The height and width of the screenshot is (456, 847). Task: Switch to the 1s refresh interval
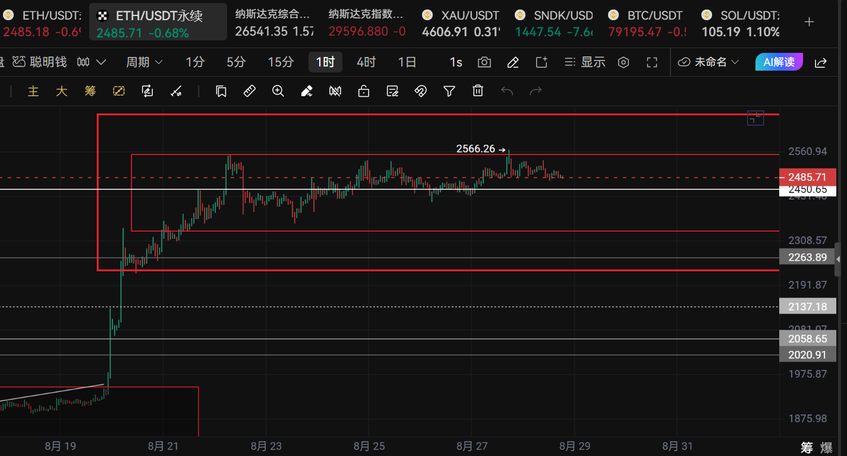pyautogui.click(x=456, y=62)
